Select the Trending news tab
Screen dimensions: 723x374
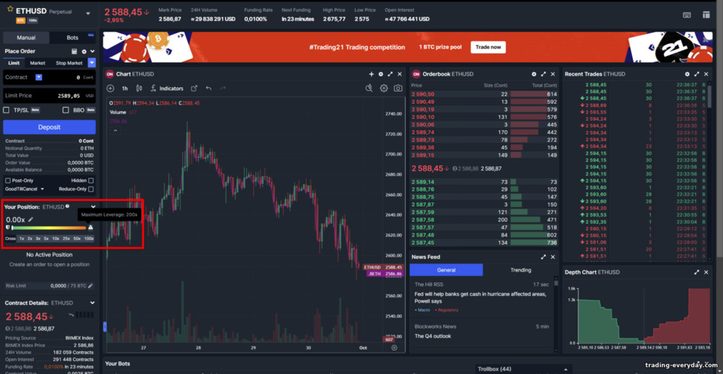pos(520,270)
